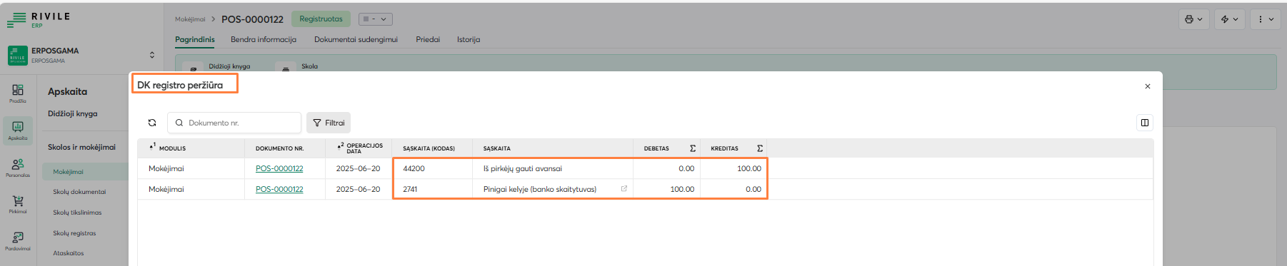This screenshot has width=1287, height=266.
Task: Expand the printer dropdown in the top bar
Action: (1193, 19)
